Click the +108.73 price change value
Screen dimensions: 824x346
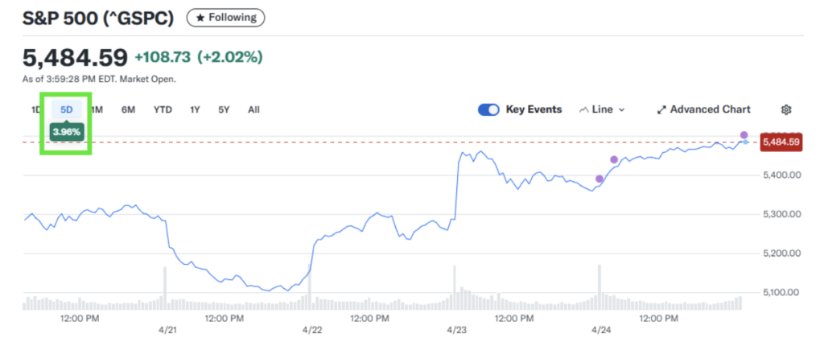(x=163, y=57)
